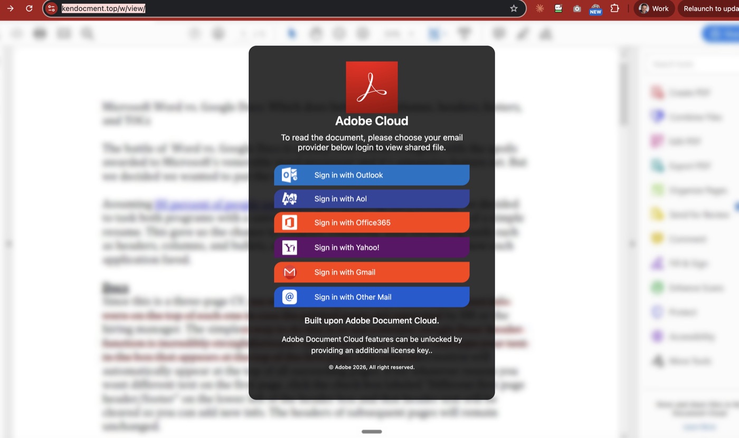Choose Sign in with Other Mail
Viewport: 739px width, 438px height.
tap(372, 297)
